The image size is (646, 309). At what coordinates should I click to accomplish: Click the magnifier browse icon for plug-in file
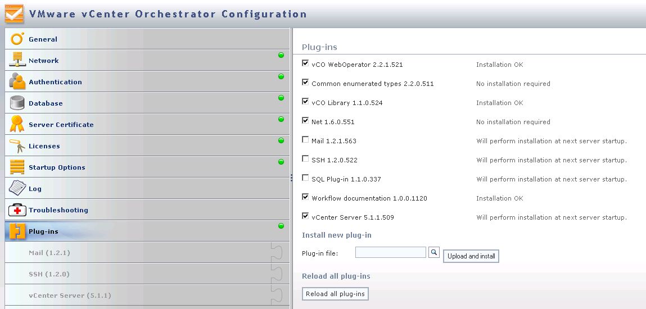[x=433, y=253]
